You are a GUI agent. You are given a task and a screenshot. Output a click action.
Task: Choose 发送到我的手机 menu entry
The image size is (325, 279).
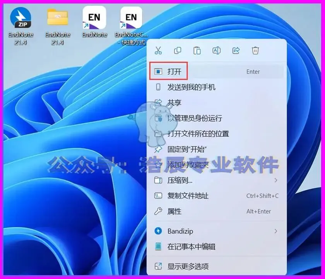[x=216, y=87]
